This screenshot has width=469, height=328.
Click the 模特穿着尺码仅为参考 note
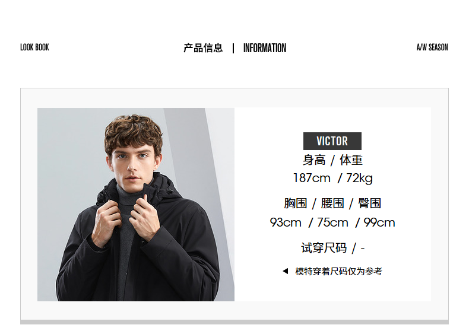tap(338, 271)
